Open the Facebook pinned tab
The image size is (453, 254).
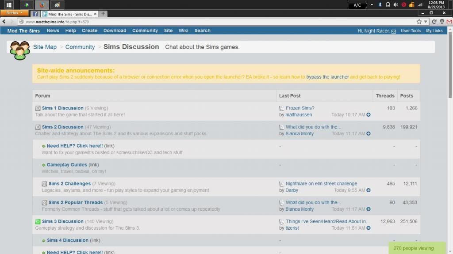pos(35,14)
